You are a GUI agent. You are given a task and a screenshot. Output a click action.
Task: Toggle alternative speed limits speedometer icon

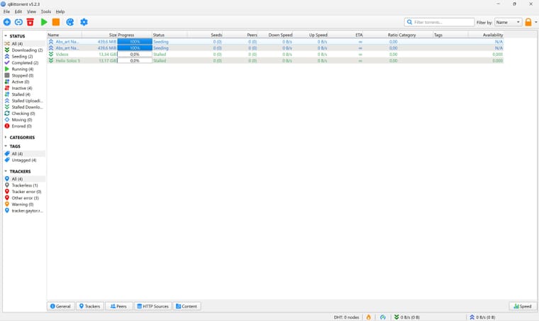(x=382, y=317)
